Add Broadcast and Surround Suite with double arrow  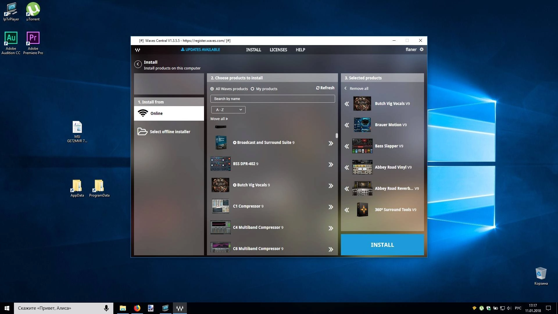[x=331, y=143]
